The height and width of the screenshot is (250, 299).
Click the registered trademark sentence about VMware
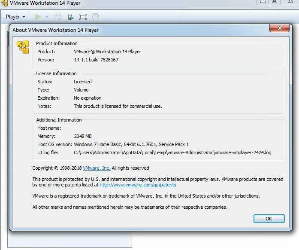tap(146, 196)
